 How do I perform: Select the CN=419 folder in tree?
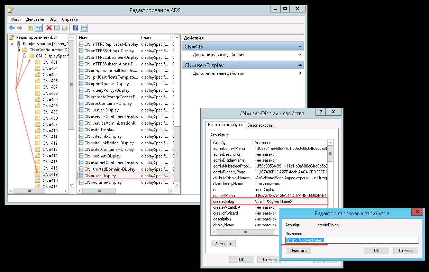(x=50, y=174)
